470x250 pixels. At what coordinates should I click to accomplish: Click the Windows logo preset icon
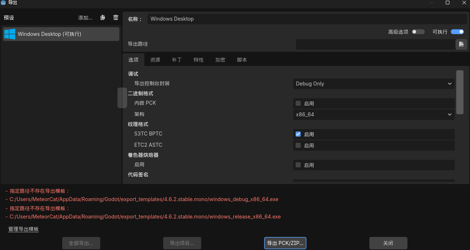(x=9, y=34)
